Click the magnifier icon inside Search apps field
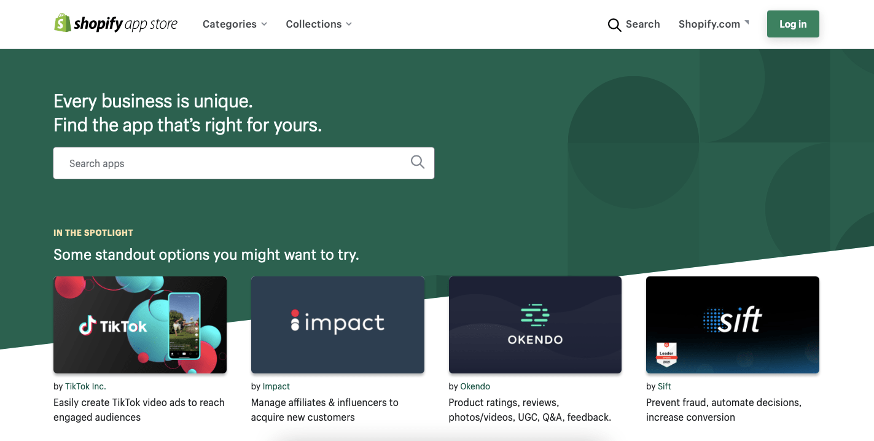Viewport: 874px width, 441px height. (x=418, y=162)
